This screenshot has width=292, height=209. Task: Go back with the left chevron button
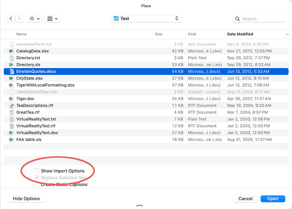pyautogui.click(x=11, y=19)
